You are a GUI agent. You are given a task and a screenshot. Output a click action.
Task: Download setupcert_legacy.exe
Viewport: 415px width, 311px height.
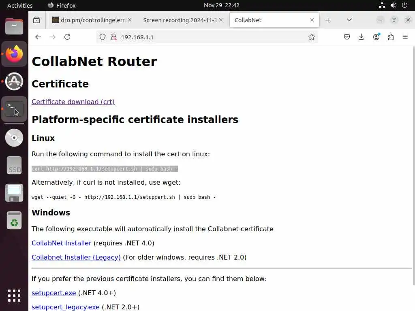point(65,307)
